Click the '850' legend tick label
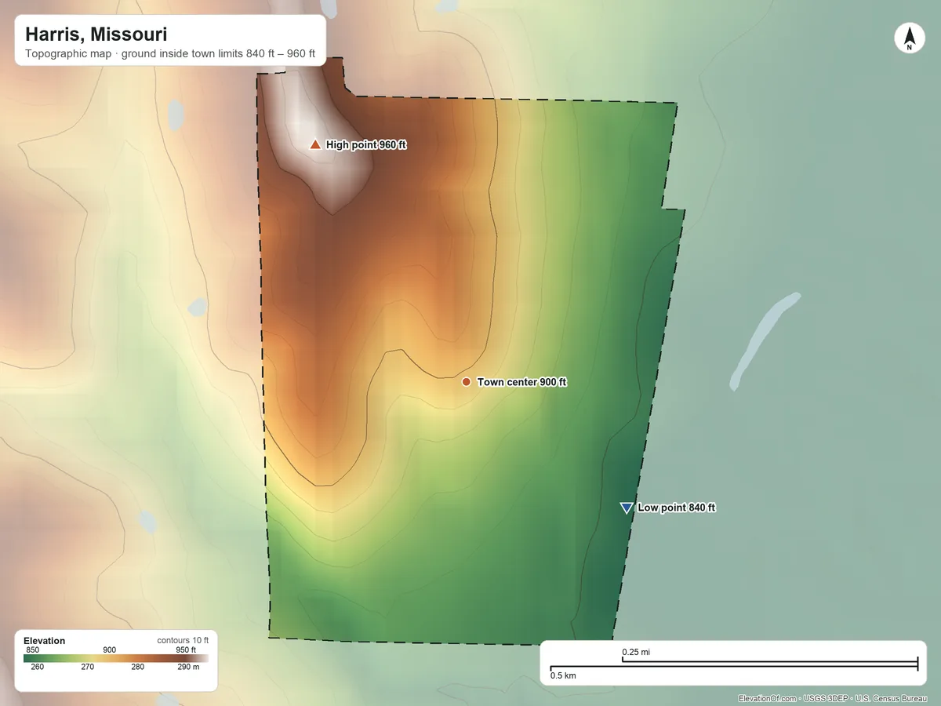 click(x=33, y=650)
